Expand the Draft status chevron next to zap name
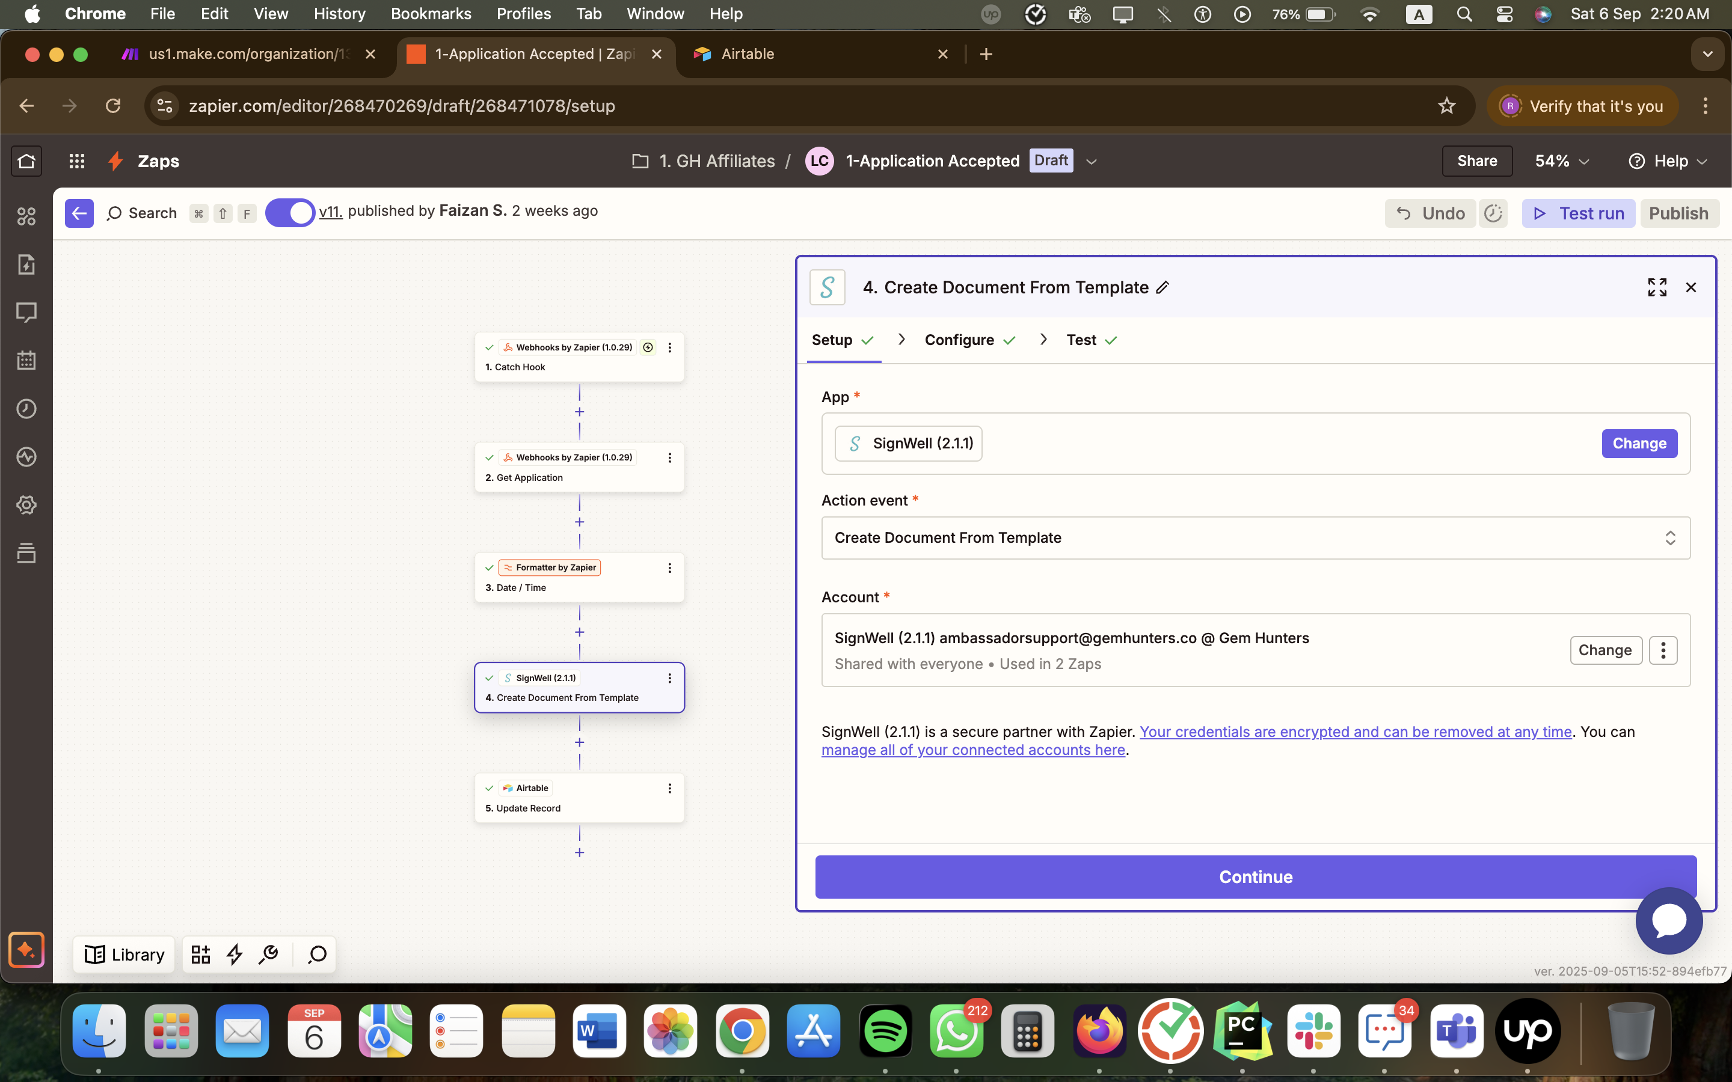 (x=1091, y=160)
